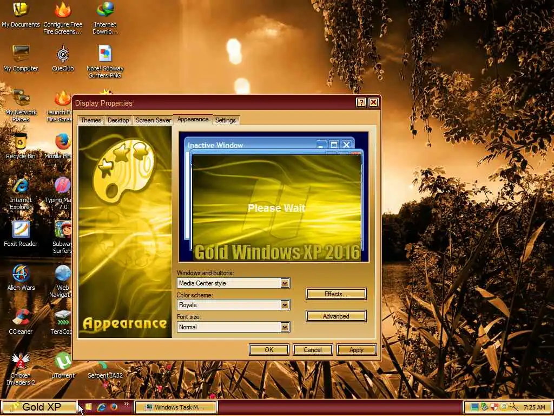Open the red security shield tray icon

coord(494,407)
